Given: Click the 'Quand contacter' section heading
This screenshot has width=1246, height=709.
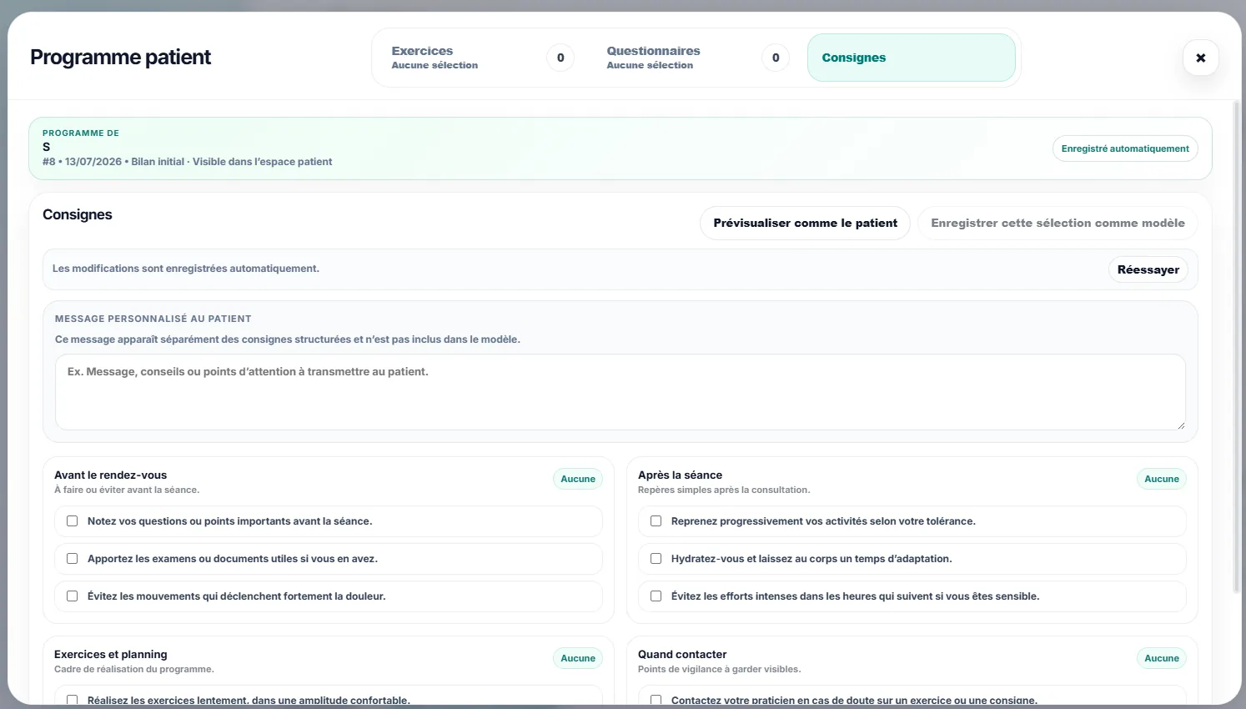Looking at the screenshot, I should click(x=682, y=655).
